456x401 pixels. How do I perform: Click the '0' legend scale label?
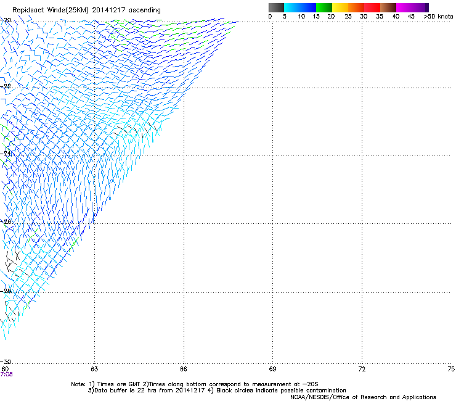[x=270, y=17]
